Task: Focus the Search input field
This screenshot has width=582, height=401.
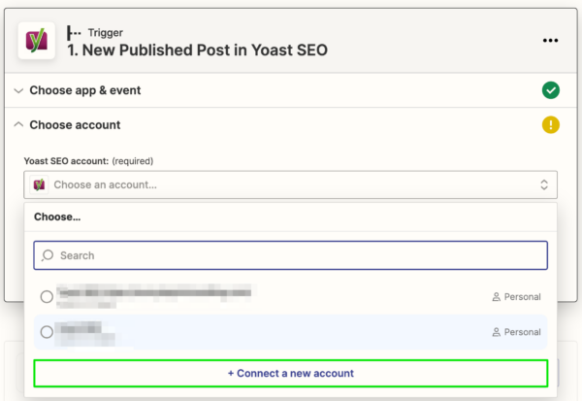Action: (291, 255)
